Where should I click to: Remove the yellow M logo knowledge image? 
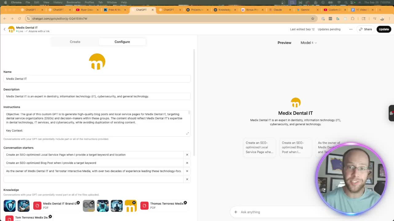(x=134, y=203)
